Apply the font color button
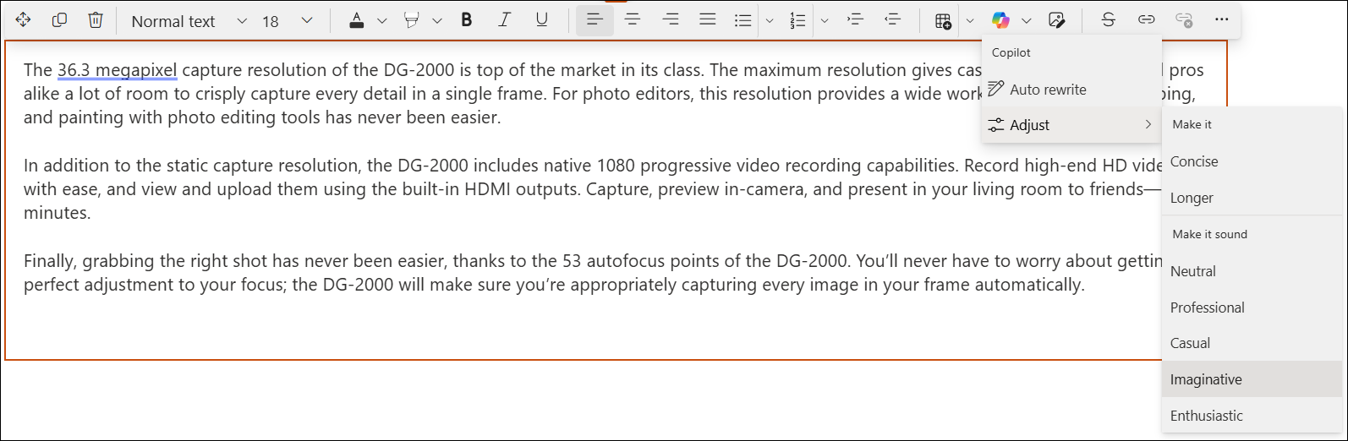Viewport: 1348px width, 441px height. click(357, 20)
